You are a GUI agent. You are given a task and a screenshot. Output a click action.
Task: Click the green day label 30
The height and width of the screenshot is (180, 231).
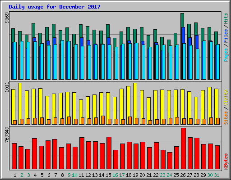coord(210,175)
